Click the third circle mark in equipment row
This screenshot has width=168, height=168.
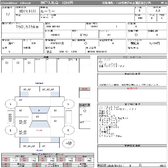pos(29,63)
